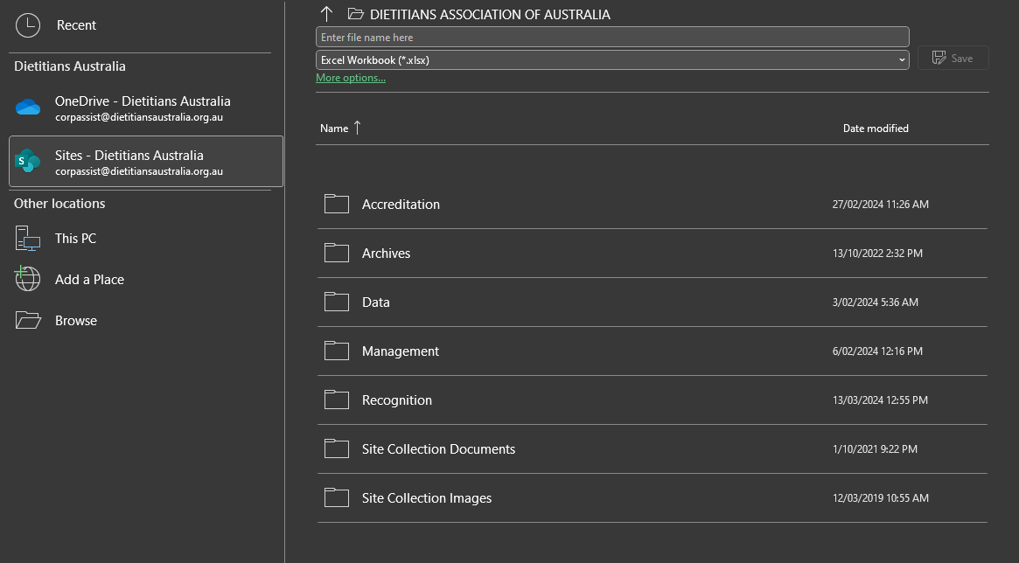The width and height of the screenshot is (1019, 563).
Task: Click the OneDrive - Dietitians Australia cloud icon
Action: point(28,107)
